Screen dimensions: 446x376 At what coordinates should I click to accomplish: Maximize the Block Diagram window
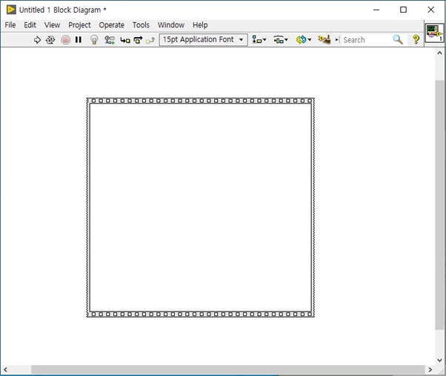(x=403, y=10)
